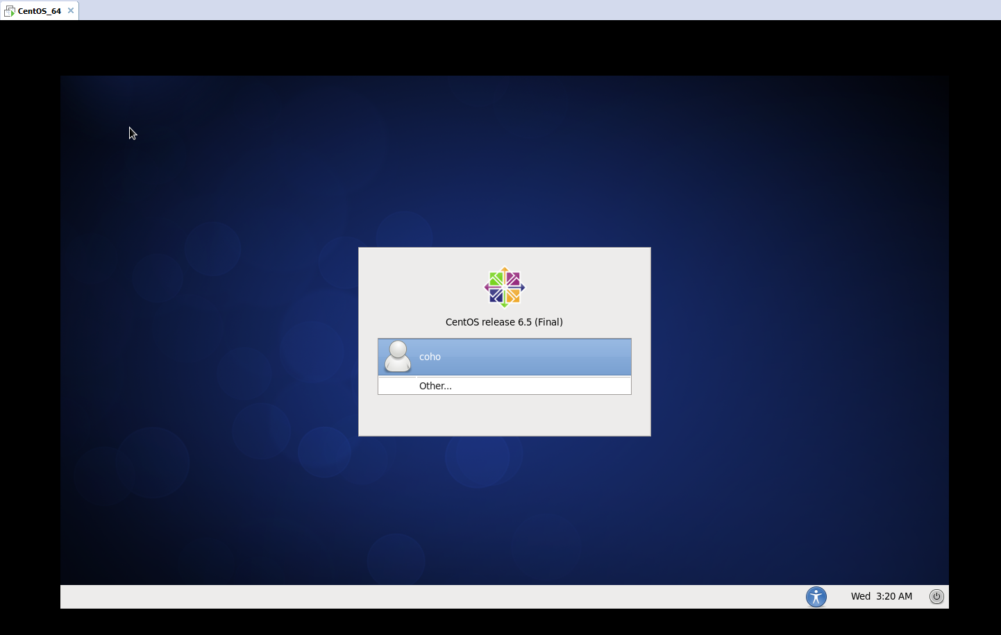
Task: Choose the Other... login option
Action: point(505,386)
